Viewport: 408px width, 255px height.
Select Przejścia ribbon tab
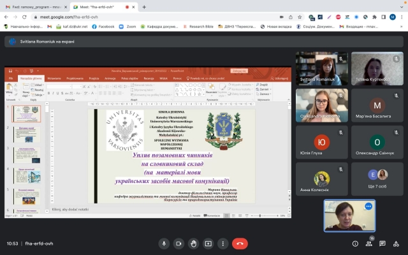[94, 78]
